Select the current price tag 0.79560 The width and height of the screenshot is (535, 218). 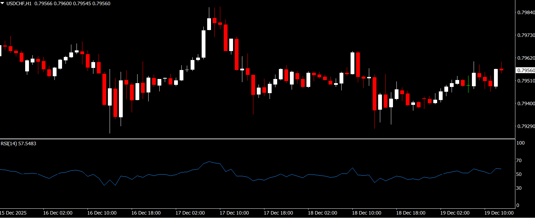pos(525,70)
